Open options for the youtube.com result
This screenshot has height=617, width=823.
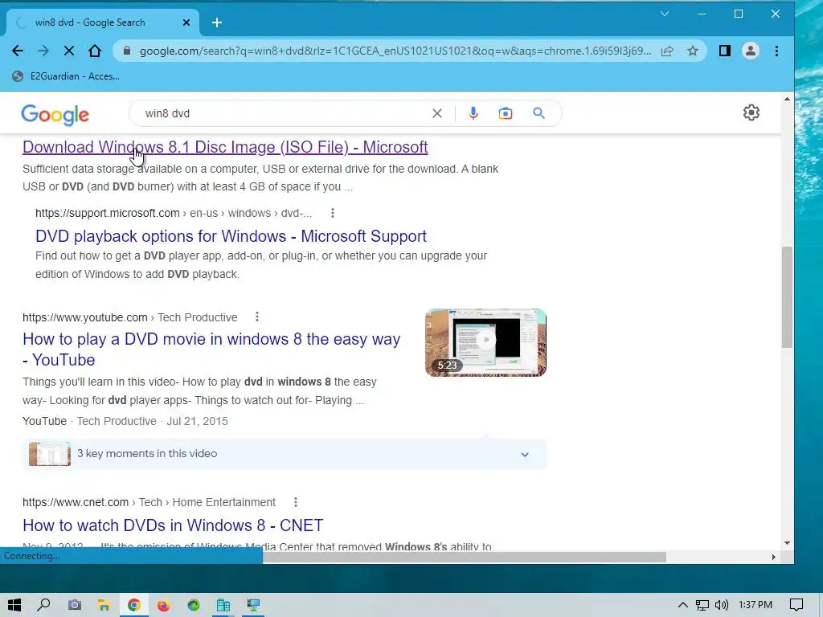(x=256, y=317)
